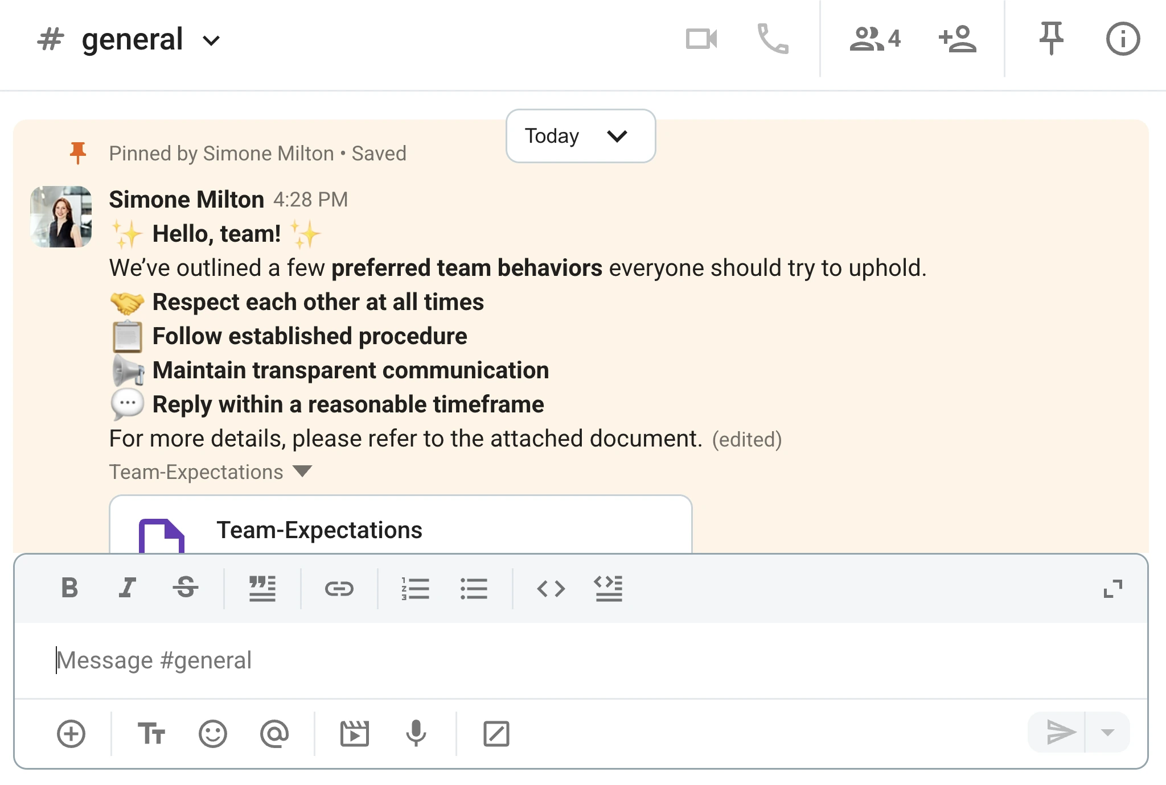
Task: Open the Today date jump dropdown
Action: [x=581, y=136]
